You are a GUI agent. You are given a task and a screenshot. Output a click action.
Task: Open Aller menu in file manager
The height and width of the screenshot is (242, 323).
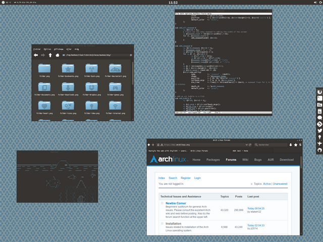tap(69, 49)
